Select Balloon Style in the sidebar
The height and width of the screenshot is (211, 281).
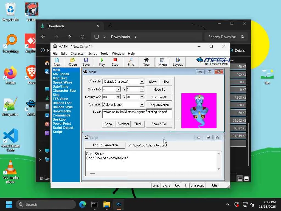pyautogui.click(x=63, y=107)
